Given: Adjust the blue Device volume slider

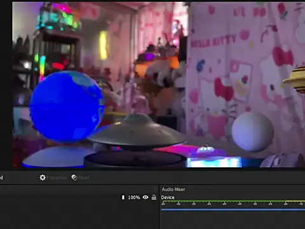Looking at the screenshot, I should (233, 210).
